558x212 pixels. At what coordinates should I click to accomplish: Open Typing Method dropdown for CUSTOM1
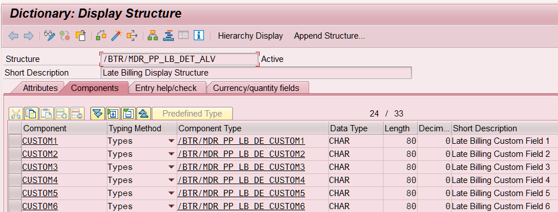click(x=172, y=141)
